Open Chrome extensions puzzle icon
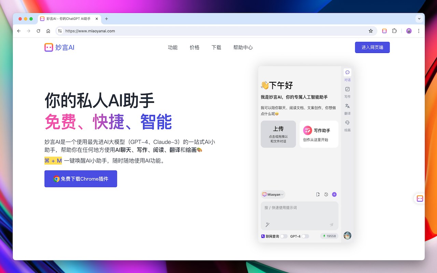This screenshot has height=273, width=437. point(394,31)
